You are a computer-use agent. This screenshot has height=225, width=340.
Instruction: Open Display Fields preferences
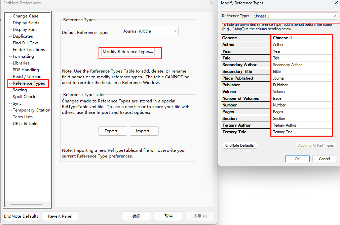pyautogui.click(x=26, y=23)
